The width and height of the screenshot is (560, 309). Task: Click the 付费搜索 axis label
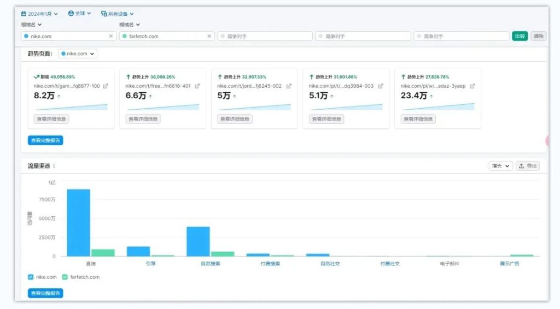click(x=270, y=264)
